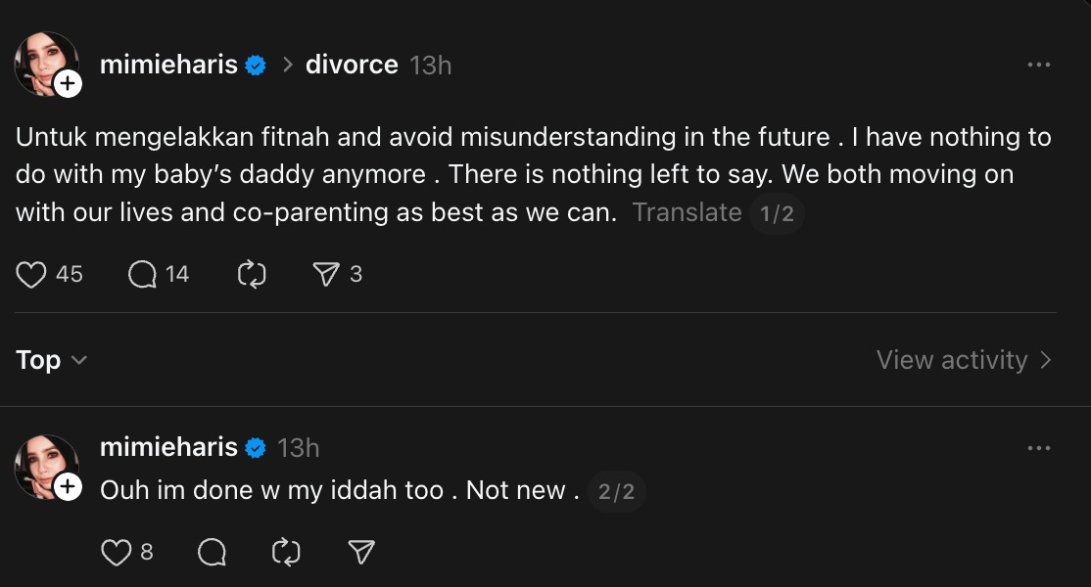Open mimieharis profile from top username
This screenshot has height=587, width=1091.
point(168,65)
